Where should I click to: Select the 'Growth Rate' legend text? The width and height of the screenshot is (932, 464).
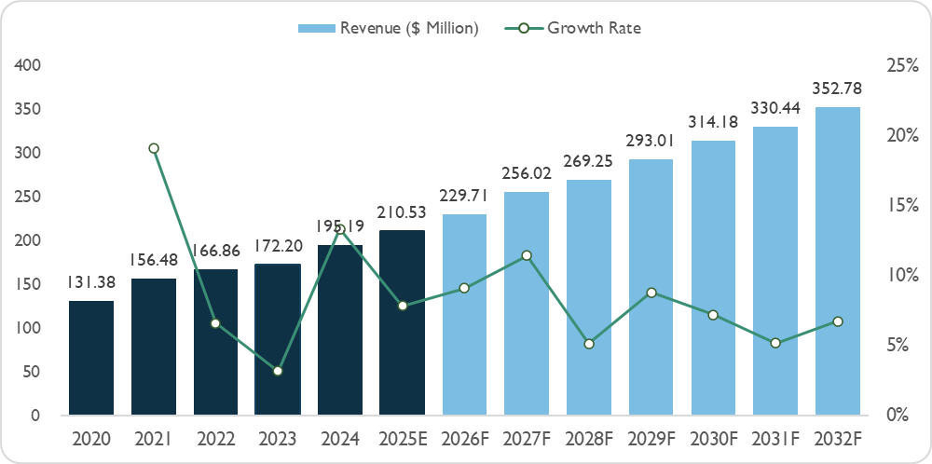(x=594, y=28)
